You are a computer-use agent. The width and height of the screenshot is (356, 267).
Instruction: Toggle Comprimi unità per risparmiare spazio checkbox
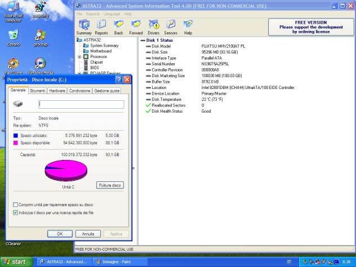(15, 205)
